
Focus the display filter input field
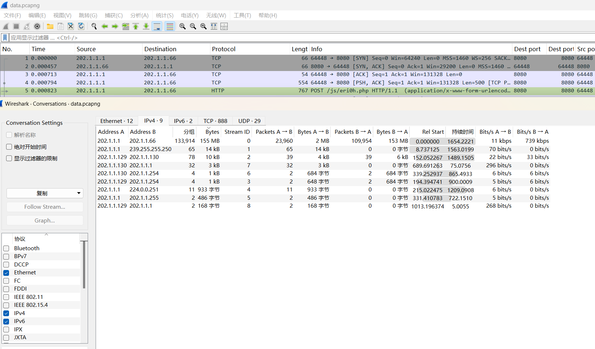(302, 37)
